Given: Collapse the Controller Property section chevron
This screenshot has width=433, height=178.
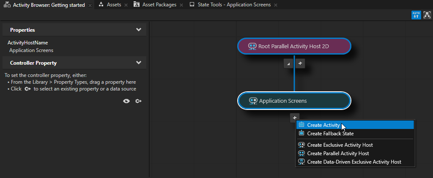Looking at the screenshot, I should tap(139, 63).
